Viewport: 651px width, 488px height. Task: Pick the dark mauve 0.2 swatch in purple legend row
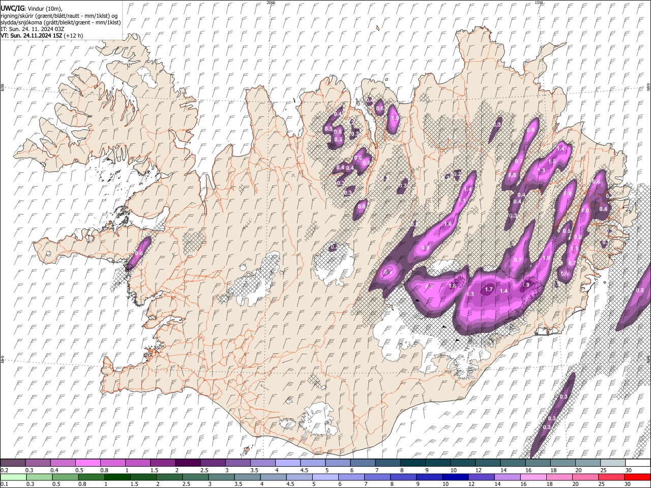click(13, 463)
